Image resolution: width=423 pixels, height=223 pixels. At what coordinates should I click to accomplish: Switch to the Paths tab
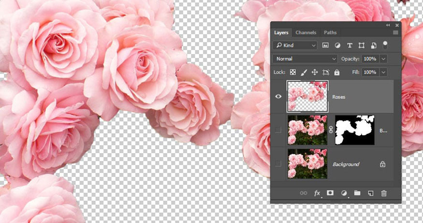pos(330,32)
